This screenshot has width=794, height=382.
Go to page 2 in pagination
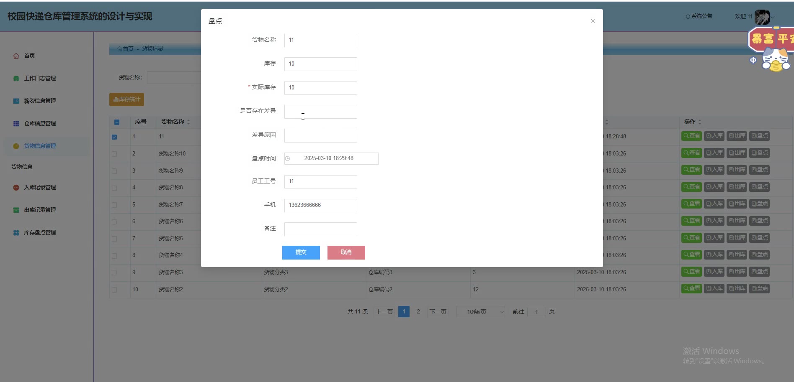pos(418,312)
